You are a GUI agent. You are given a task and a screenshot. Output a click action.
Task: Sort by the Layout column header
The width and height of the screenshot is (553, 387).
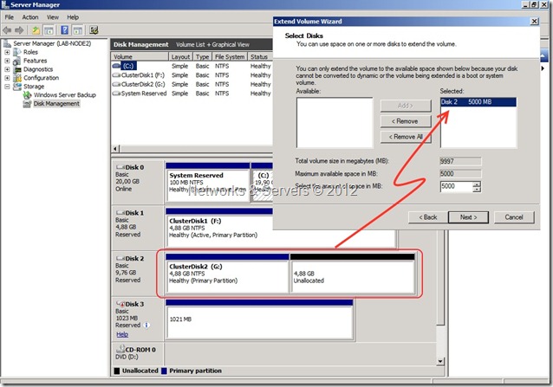tap(180, 56)
